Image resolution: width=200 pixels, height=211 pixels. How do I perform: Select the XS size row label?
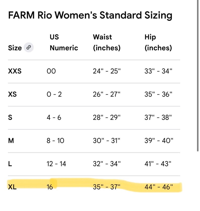pyautogui.click(x=12, y=94)
